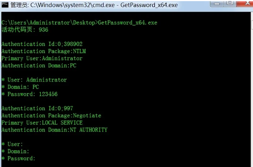Click the Password: 123456 line

point(30,94)
